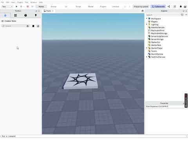
Task: Expand the TextChatService node
Action: point(147,57)
